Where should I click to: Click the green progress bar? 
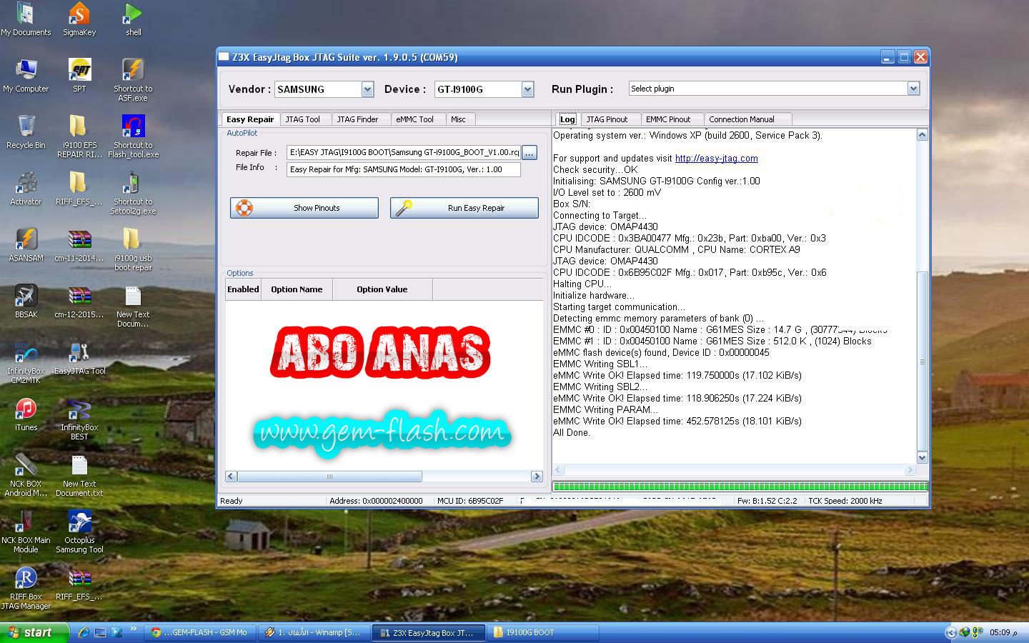[x=740, y=487]
